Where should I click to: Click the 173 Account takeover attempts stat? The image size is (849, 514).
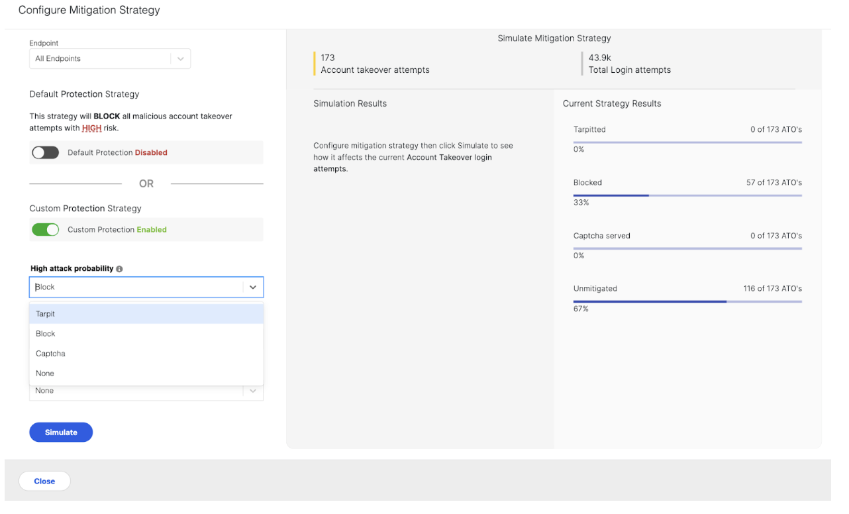pyautogui.click(x=375, y=64)
